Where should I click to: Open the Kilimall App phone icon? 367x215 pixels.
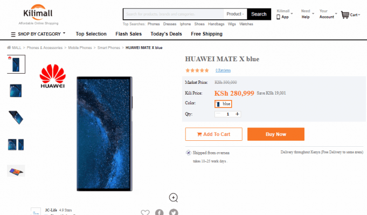click(x=278, y=17)
